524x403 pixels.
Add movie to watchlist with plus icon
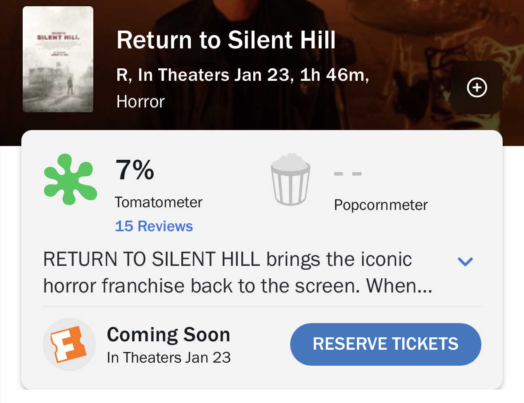(x=476, y=88)
